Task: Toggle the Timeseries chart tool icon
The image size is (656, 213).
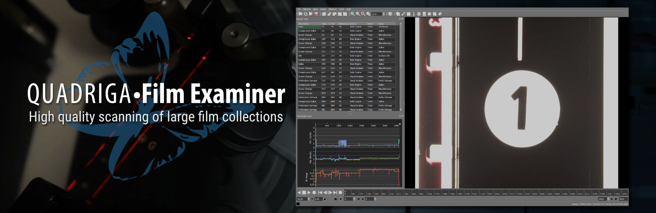Action: (x=419, y=14)
